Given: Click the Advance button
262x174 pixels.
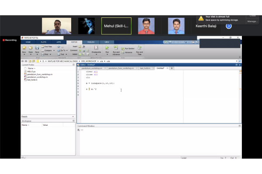Looking at the screenshot, I should pos(127,53).
